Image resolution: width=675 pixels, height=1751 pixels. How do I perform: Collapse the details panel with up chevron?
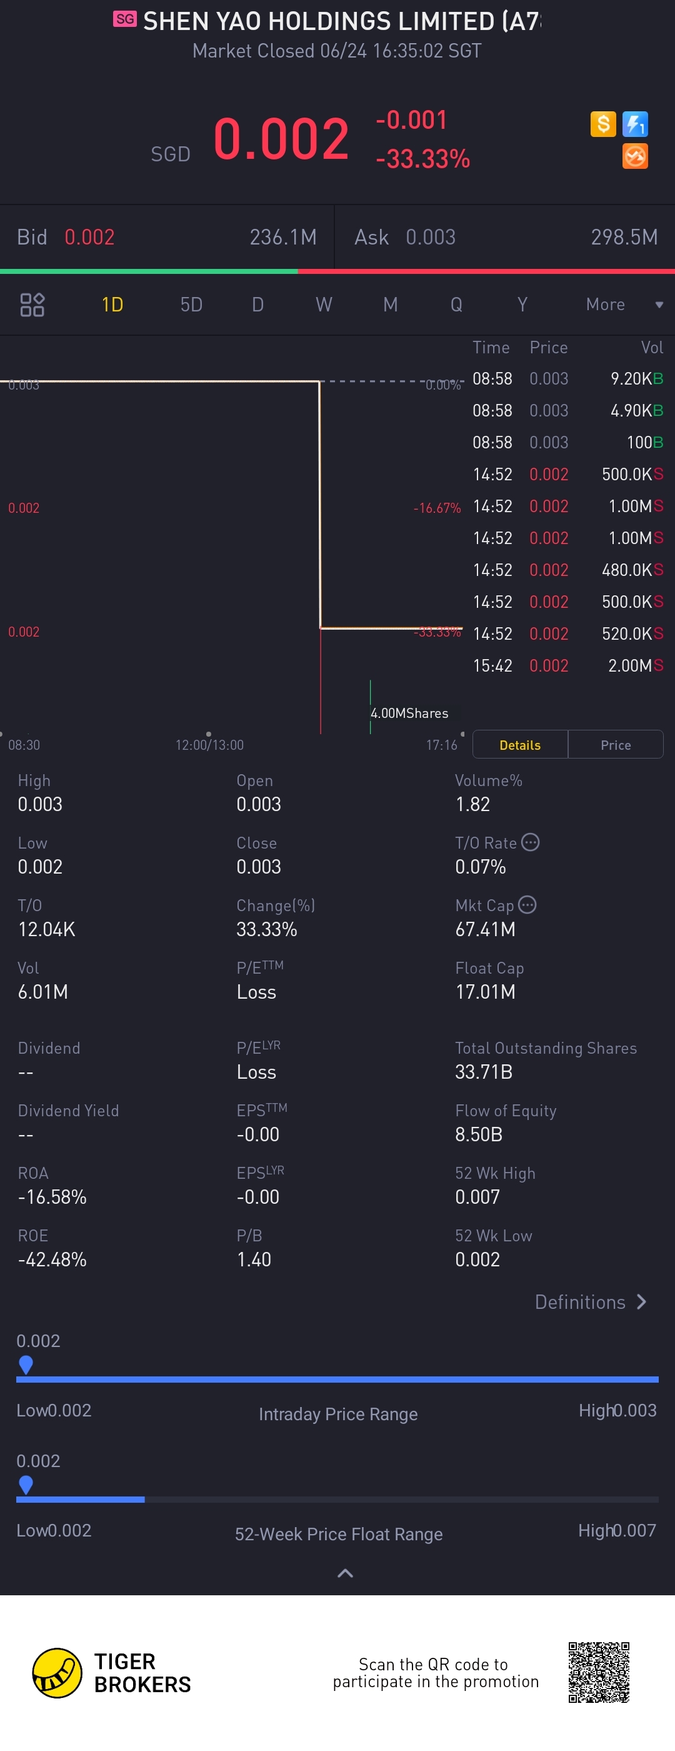click(345, 1573)
